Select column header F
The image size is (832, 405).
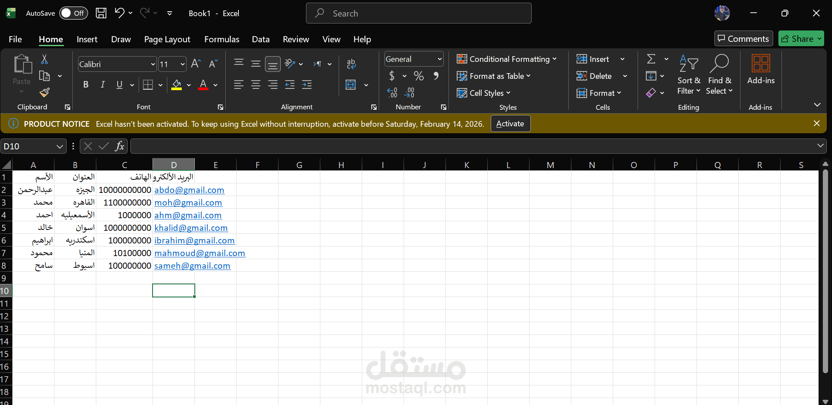click(258, 165)
